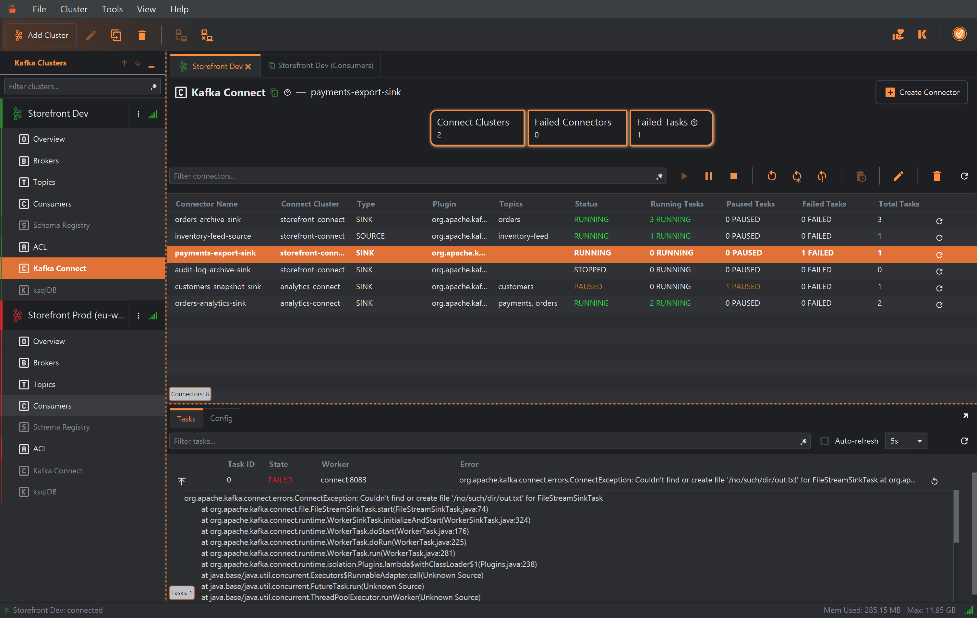Click the support hand-heart icon at top right

tap(898, 34)
